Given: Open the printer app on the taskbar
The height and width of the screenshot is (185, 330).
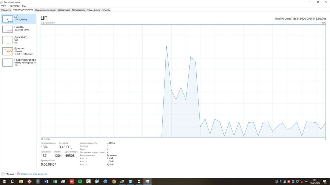Looking at the screenshot, I should coord(63,181).
